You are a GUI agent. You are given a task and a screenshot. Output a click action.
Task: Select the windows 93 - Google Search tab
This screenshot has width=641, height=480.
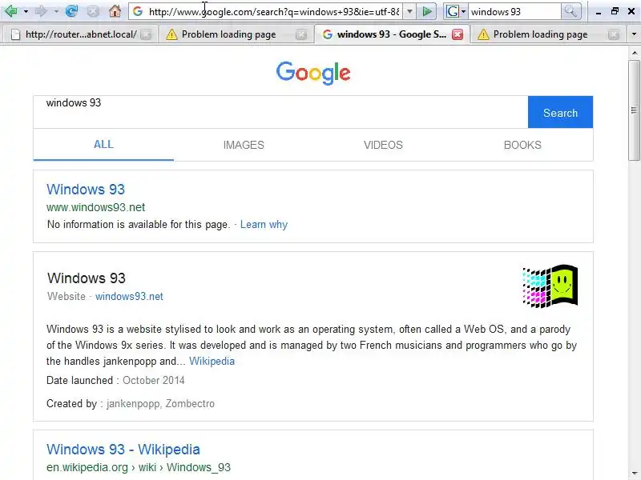coord(391,34)
